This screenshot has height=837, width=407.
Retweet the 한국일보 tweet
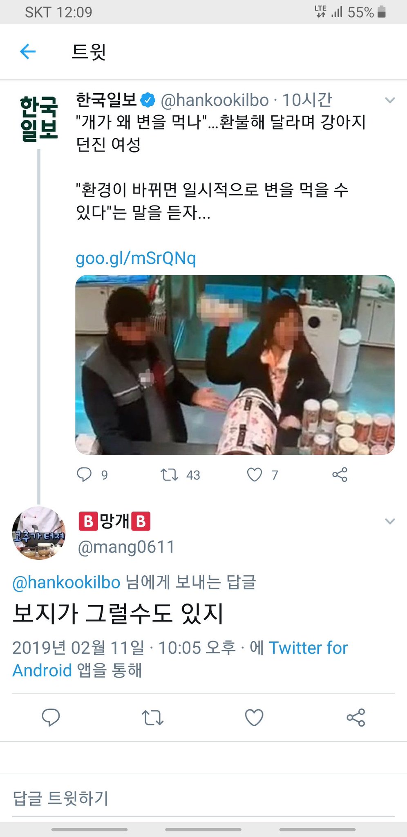(x=169, y=474)
